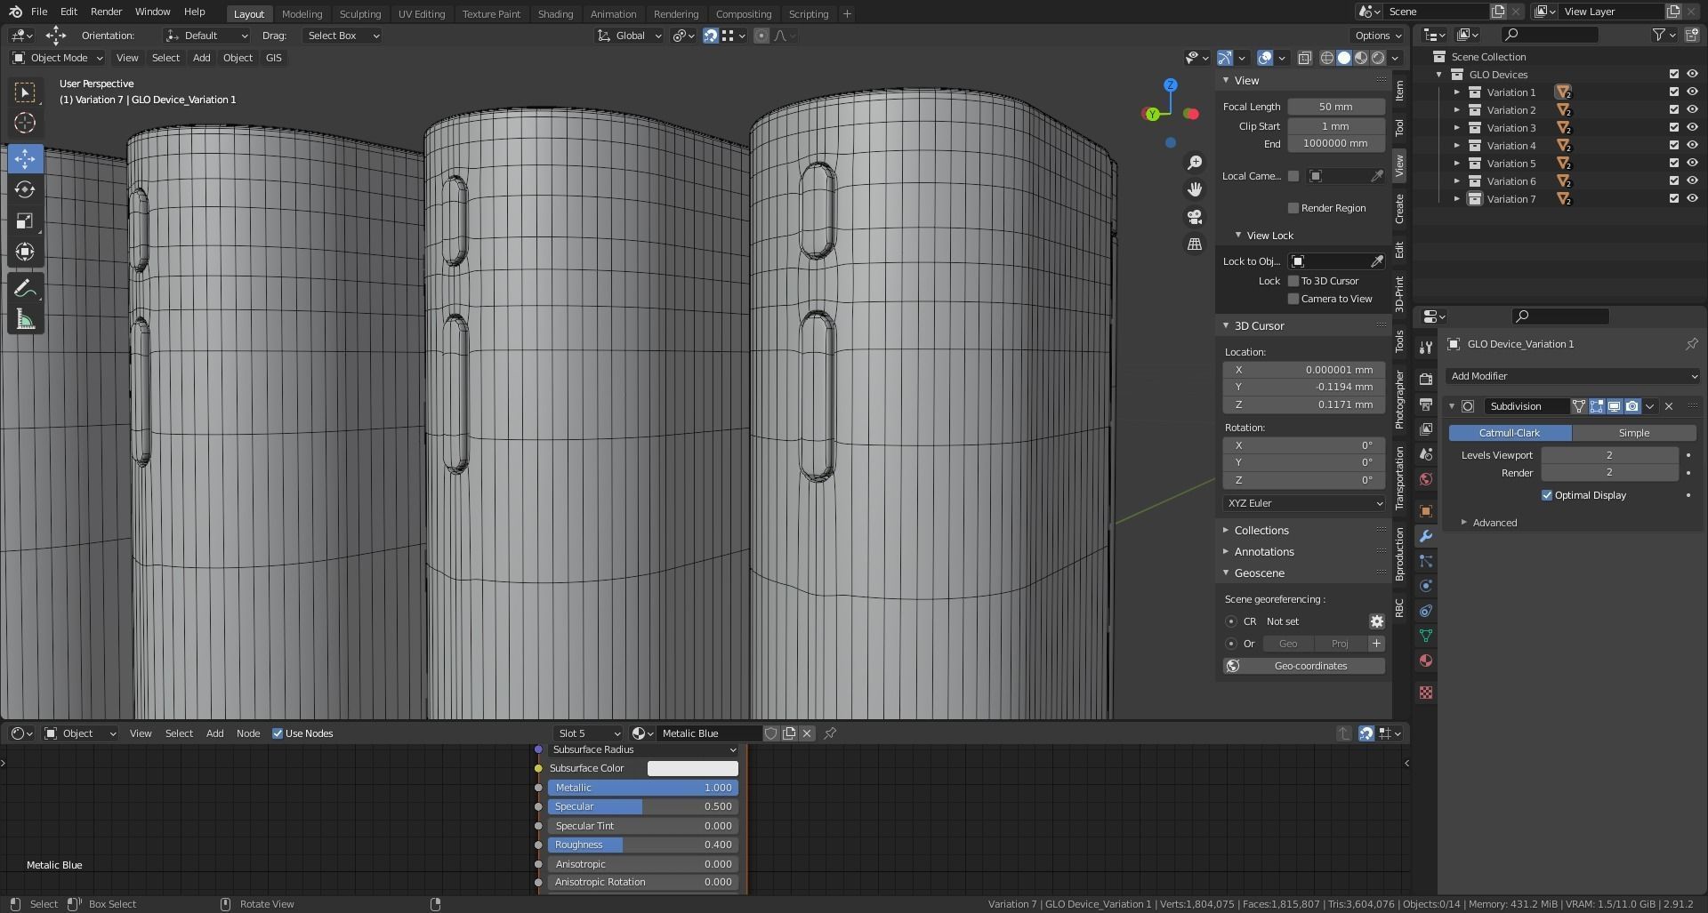Hide Variation 1 collection in viewport
This screenshot has height=913, width=1708.
1692,92
